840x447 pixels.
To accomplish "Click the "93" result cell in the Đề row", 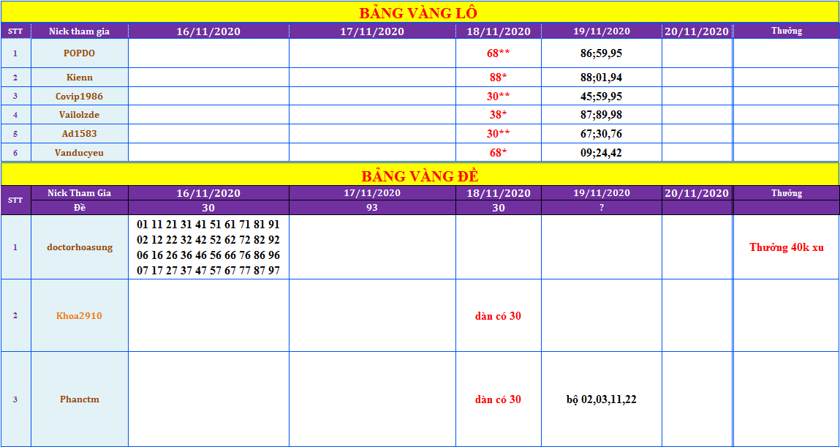I will click(x=372, y=208).
